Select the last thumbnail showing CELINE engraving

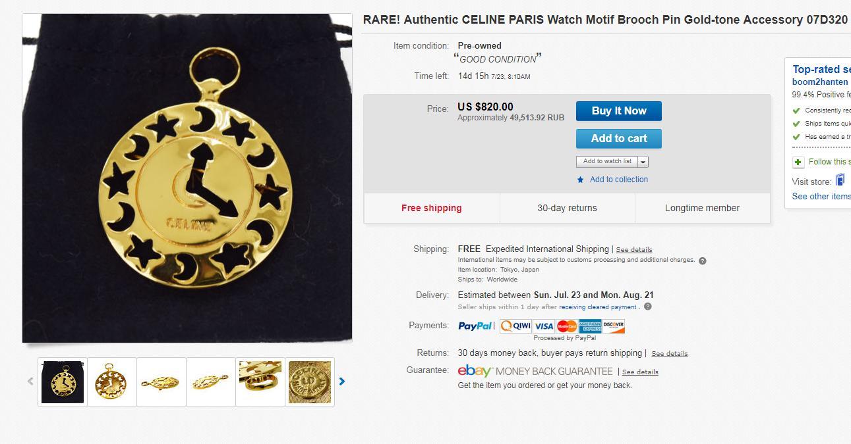click(310, 382)
